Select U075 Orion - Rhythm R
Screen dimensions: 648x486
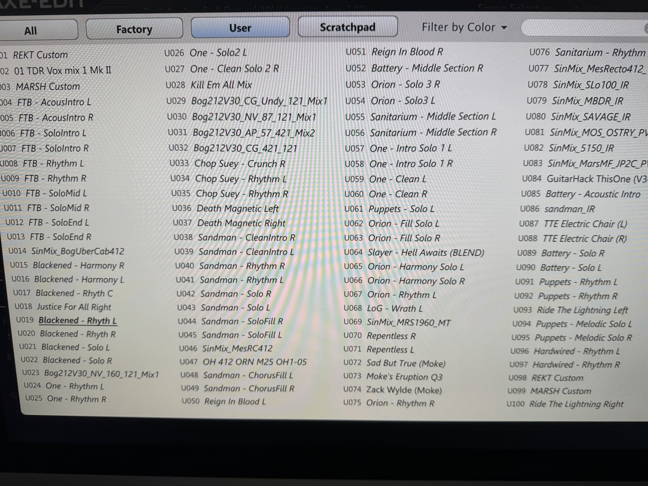click(389, 403)
